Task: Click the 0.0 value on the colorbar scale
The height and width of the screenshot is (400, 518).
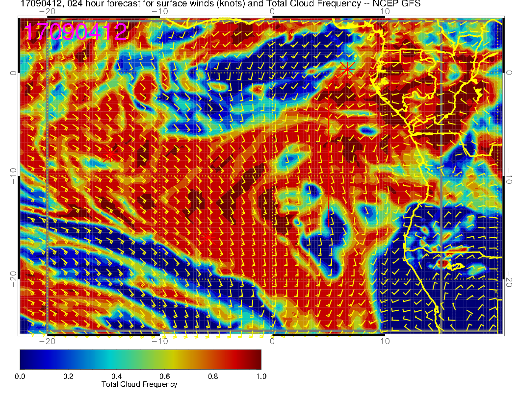Action: [x=20, y=376]
